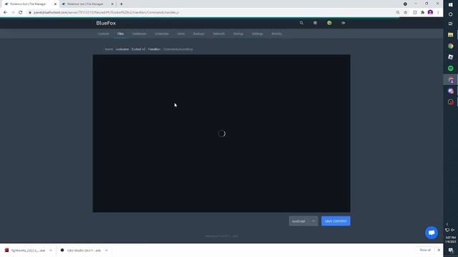Open the Schedules tab
Image resolution: width=458 pixels, height=257 pixels.
click(162, 34)
